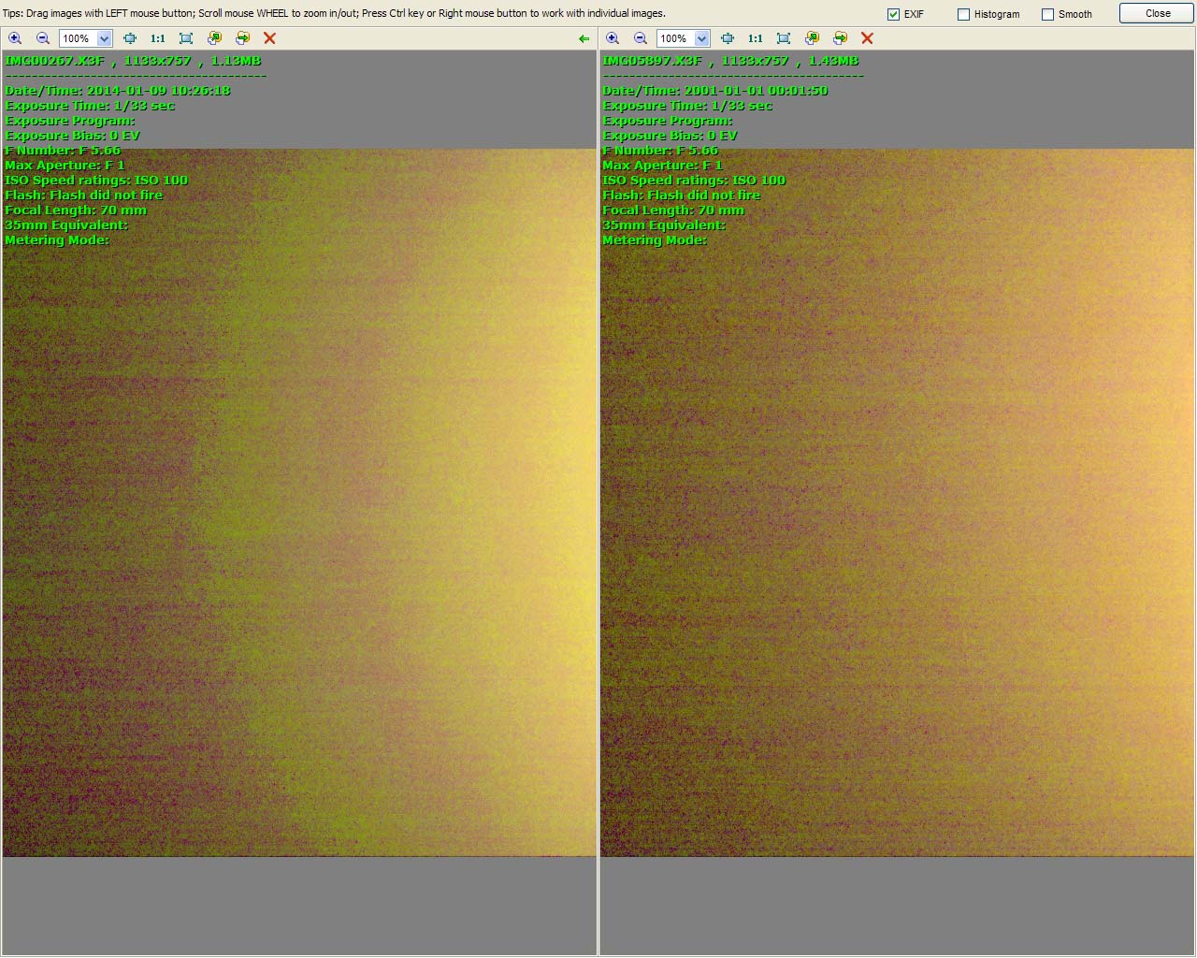Click the date text 2014-01-09 10:26:18

click(159, 91)
